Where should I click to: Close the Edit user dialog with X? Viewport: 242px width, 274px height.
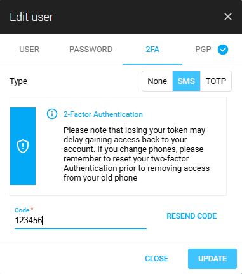tap(228, 17)
